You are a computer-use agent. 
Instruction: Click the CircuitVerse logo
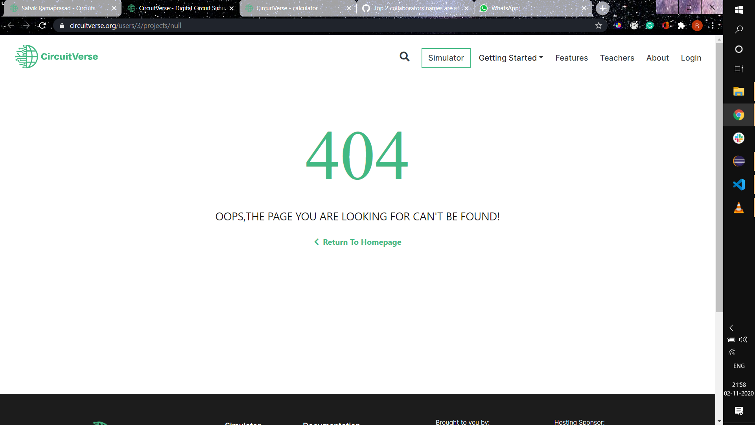coord(57,57)
